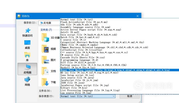Open Network (网络) in places sidebar
This screenshot has height=103, width=179.
27,81
